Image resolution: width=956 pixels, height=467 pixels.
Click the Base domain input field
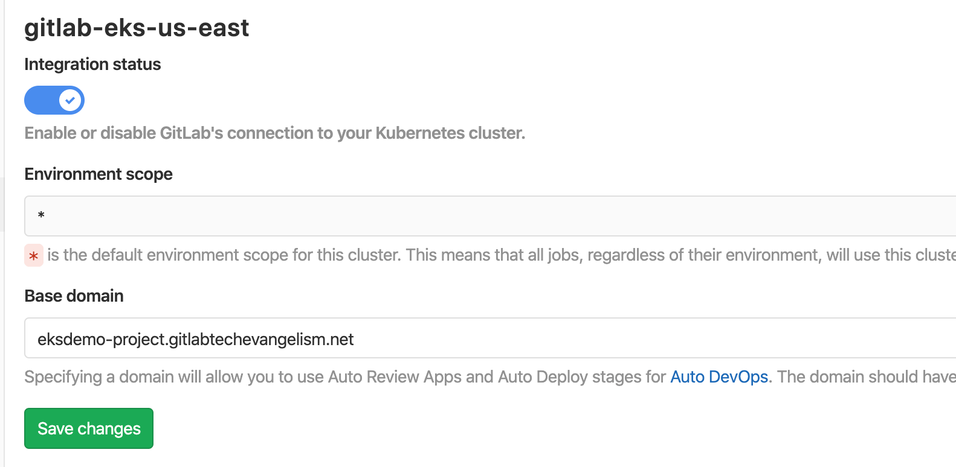[490, 338]
